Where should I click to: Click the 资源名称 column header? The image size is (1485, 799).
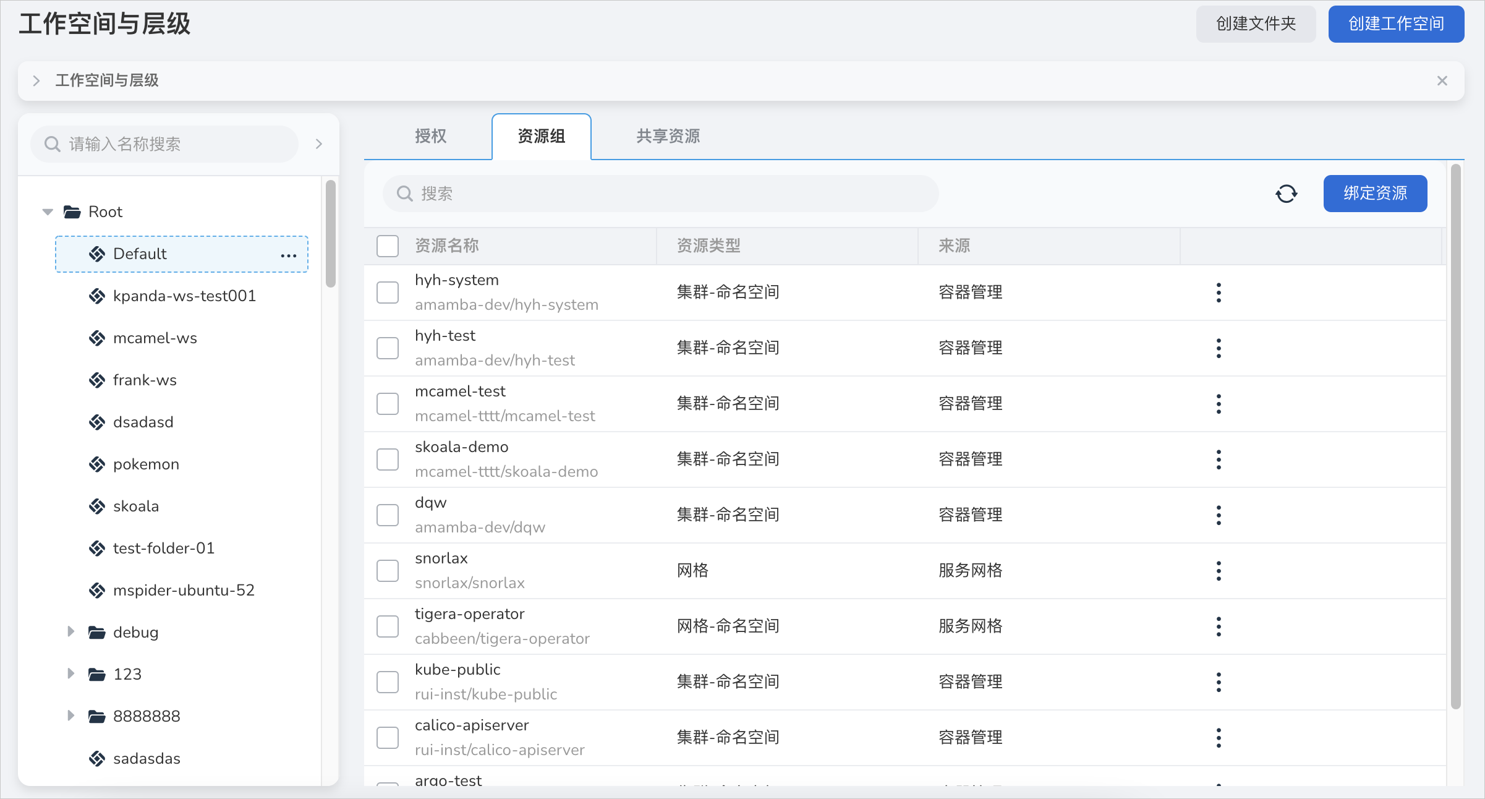(447, 246)
